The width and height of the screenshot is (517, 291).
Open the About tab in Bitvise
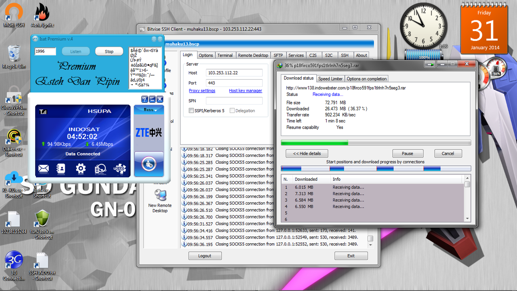[x=361, y=55]
